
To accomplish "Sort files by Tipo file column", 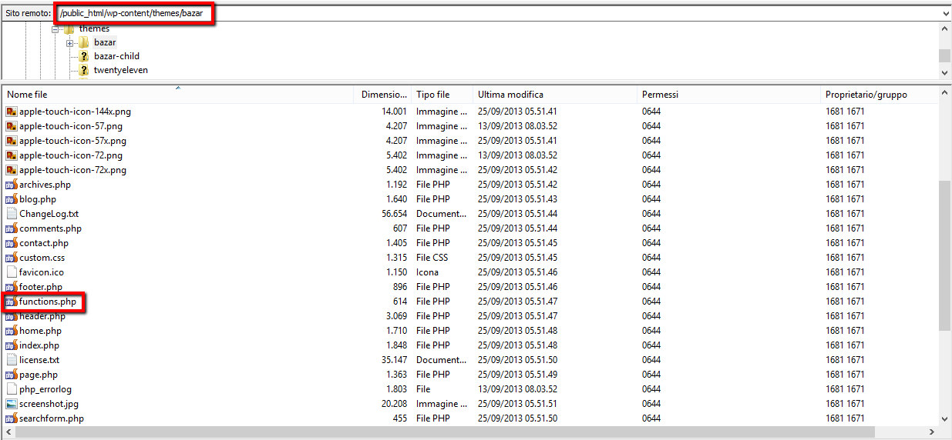I will (x=442, y=95).
